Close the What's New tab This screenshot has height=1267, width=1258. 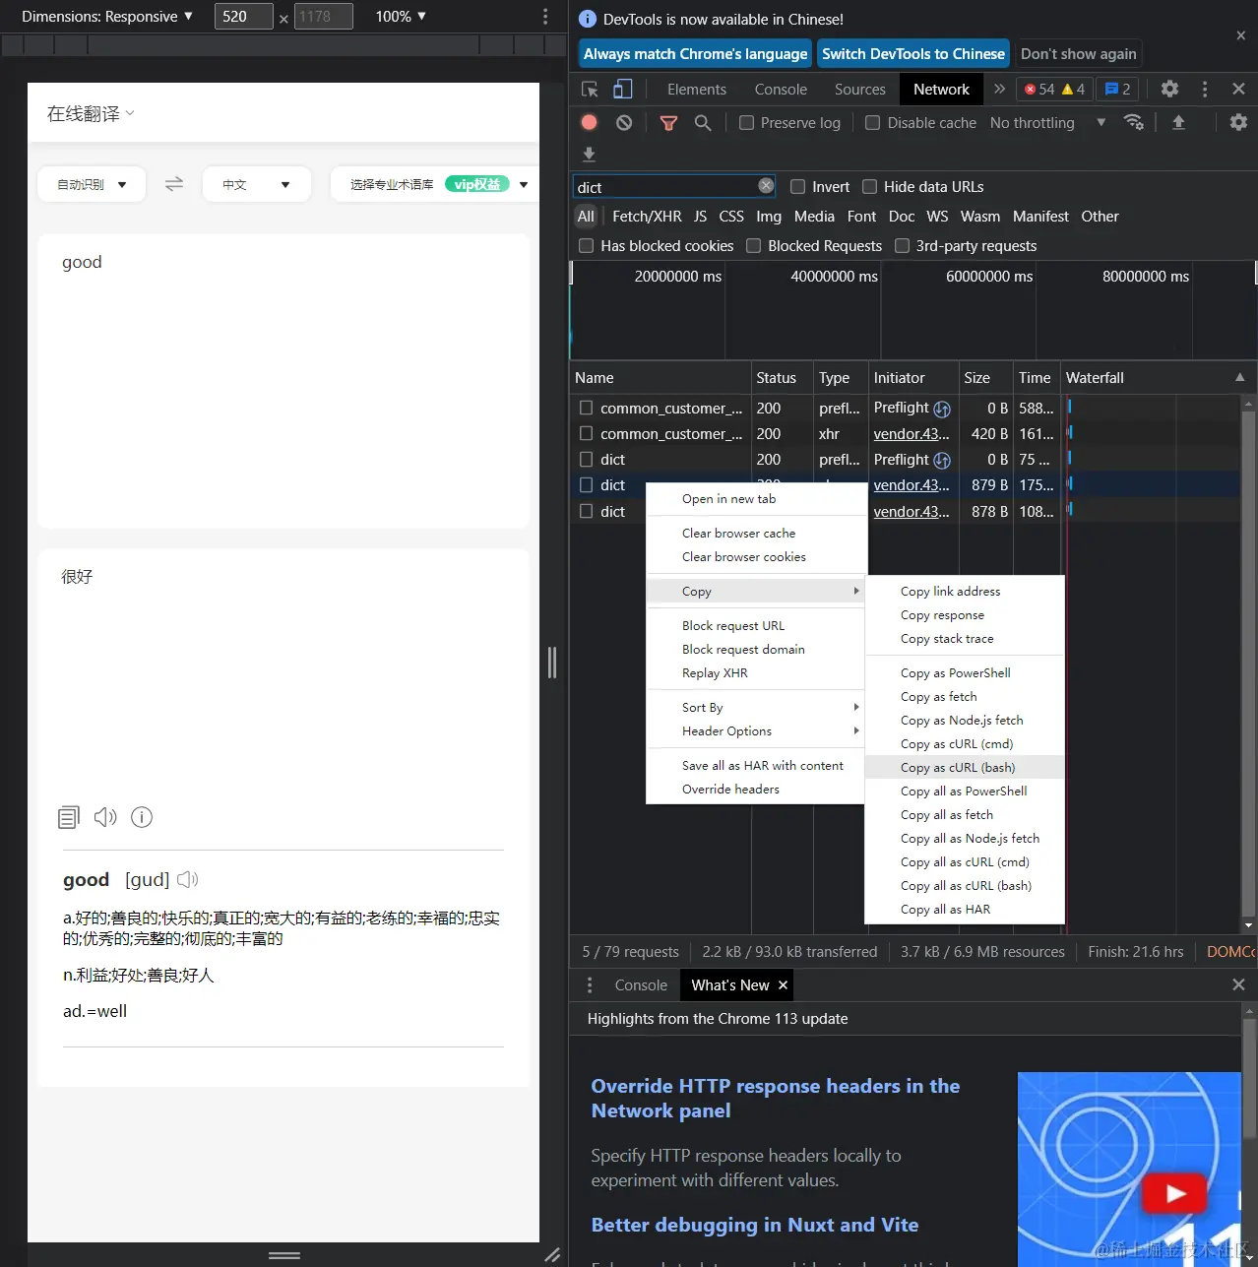tap(784, 985)
